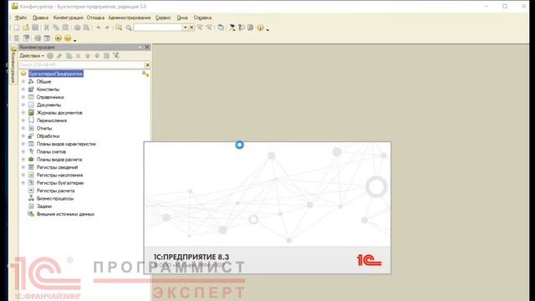Click the filter funnel icon in Конфигурация panel

coord(116,56)
